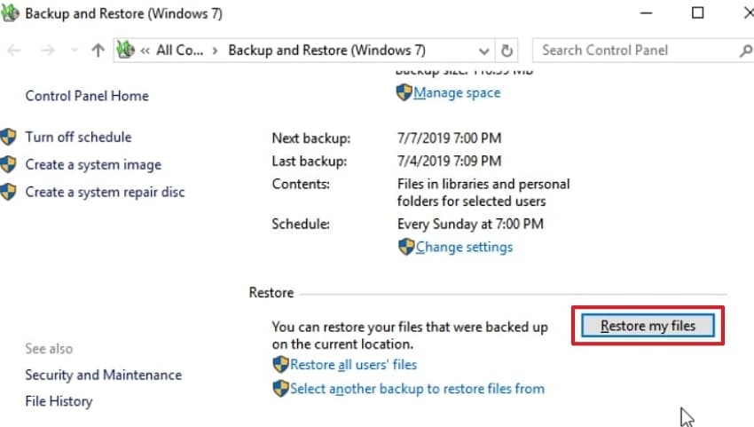Select Backup and Restore breadcrumb segment
Screen dimensions: 754x427
326,51
